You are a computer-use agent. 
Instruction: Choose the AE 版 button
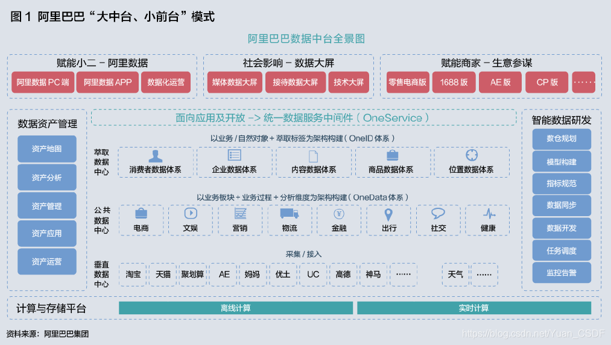[x=501, y=82]
